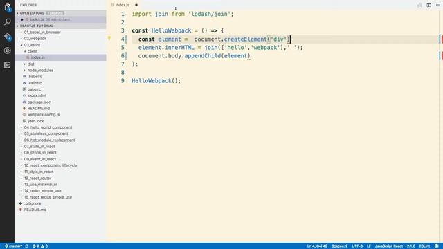The image size is (443, 249).
Task: Open the editor's more actions ellipsis menu
Action: pyautogui.click(x=438, y=5)
